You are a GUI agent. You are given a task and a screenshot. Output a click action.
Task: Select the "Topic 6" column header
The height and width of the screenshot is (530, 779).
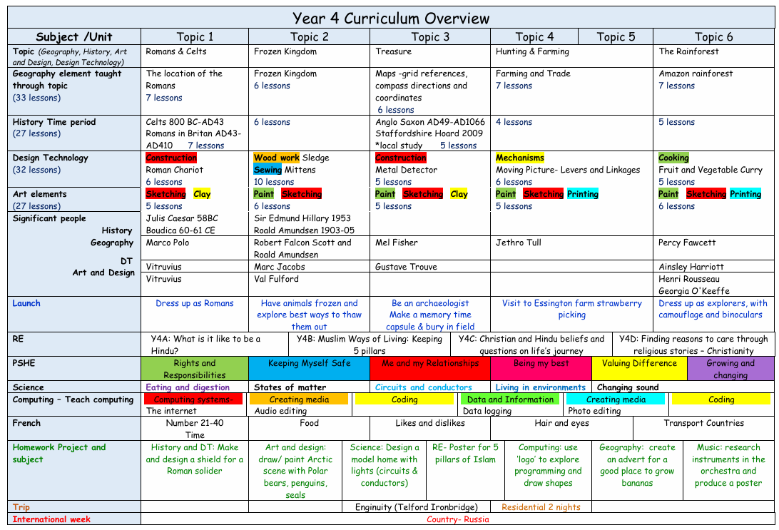pyautogui.click(x=713, y=37)
